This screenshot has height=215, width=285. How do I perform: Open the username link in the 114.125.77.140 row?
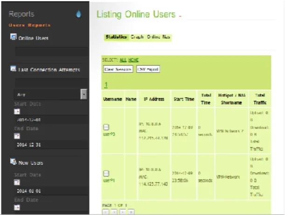tap(109, 180)
